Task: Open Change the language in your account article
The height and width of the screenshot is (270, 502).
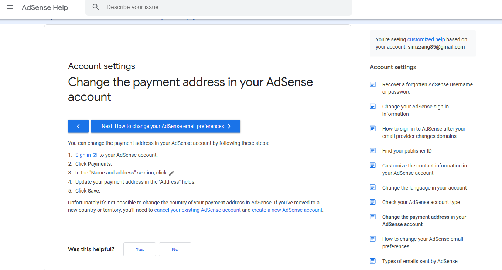Action: click(x=424, y=188)
